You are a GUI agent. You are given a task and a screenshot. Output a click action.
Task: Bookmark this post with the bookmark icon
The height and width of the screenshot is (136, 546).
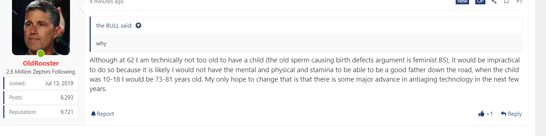coord(506,1)
